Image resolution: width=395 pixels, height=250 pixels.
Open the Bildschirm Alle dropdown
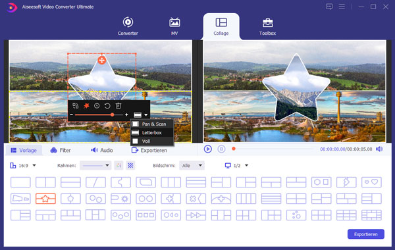pyautogui.click(x=192, y=165)
